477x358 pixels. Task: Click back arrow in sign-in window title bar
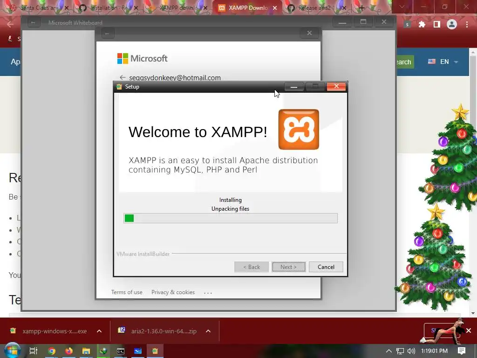point(107,33)
